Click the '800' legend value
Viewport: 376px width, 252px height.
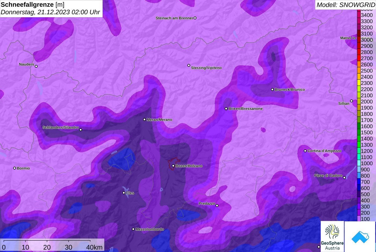click(365, 176)
